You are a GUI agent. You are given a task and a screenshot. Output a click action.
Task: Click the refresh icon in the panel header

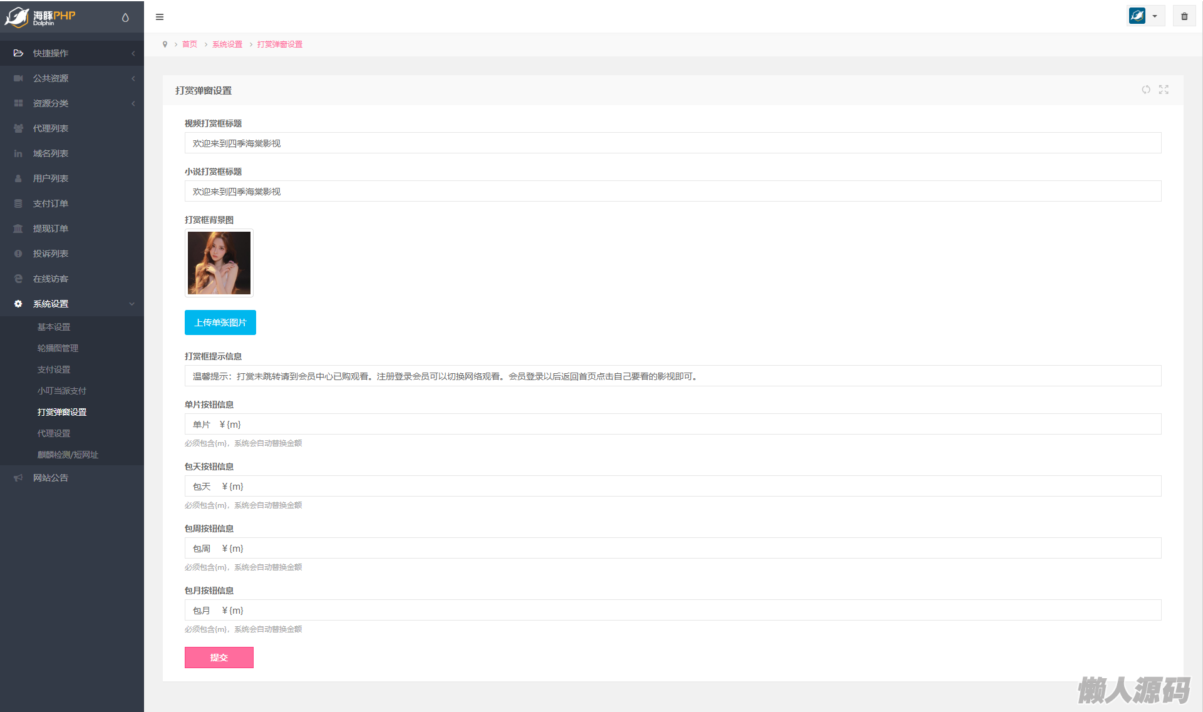(x=1145, y=90)
